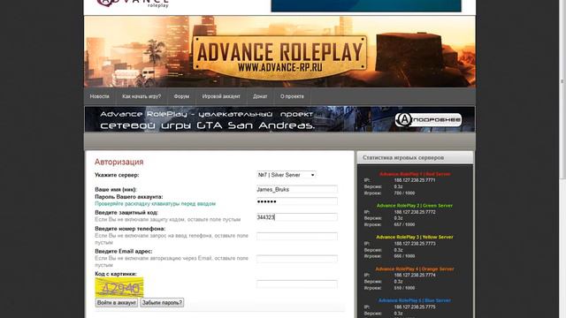
Task: Click the IP address ending in 7774
Action: [415, 275]
